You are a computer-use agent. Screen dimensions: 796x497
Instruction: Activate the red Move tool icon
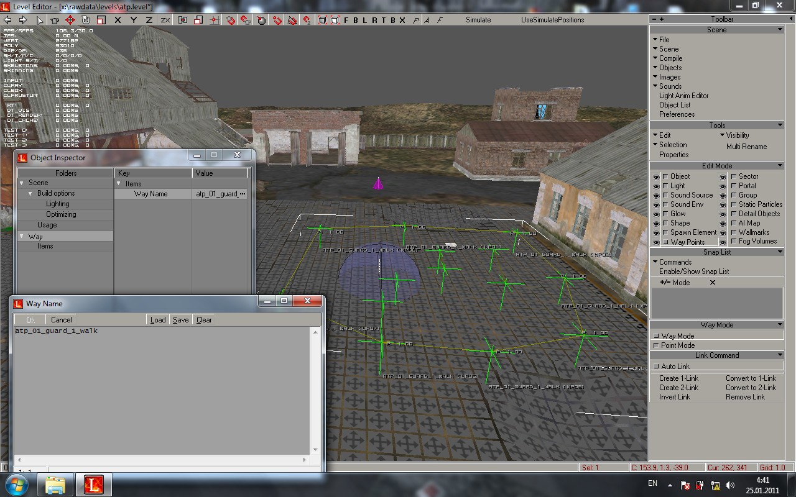70,20
